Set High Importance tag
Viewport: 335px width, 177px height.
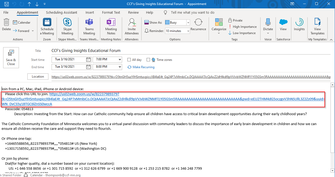pyautogui.click(x=242, y=27)
